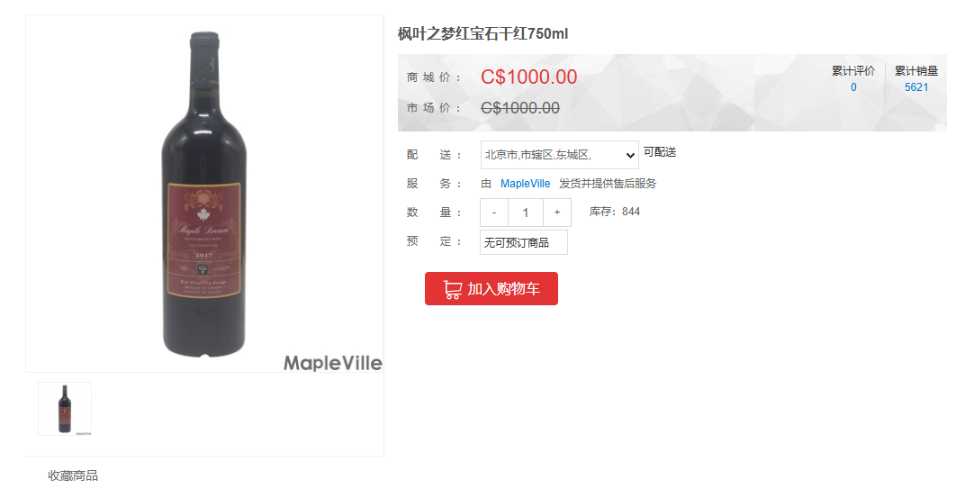Open the cumulative sales count 5621

[916, 87]
